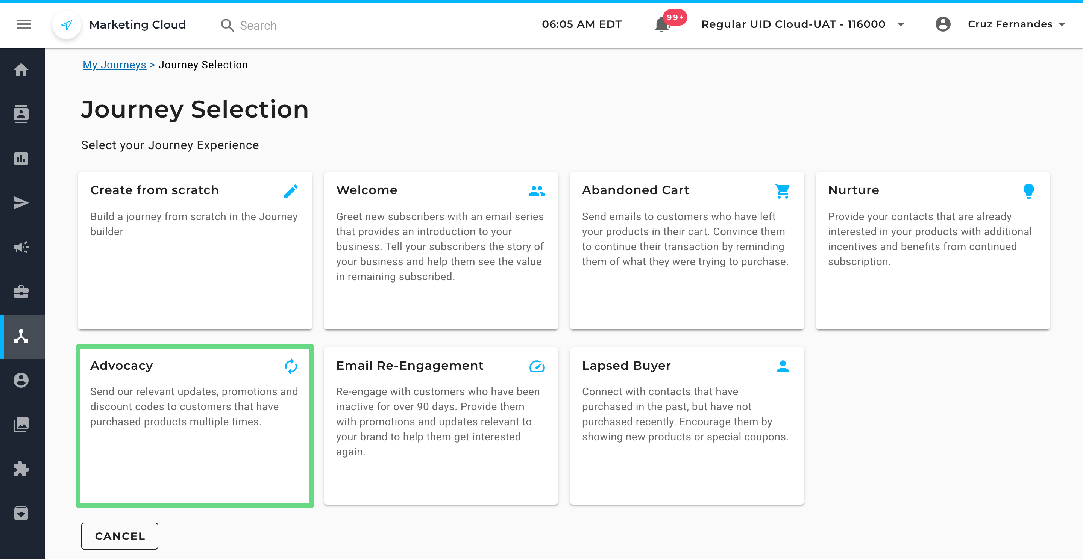
Task: Click the Abandoned Cart description text
Action: 685,239
